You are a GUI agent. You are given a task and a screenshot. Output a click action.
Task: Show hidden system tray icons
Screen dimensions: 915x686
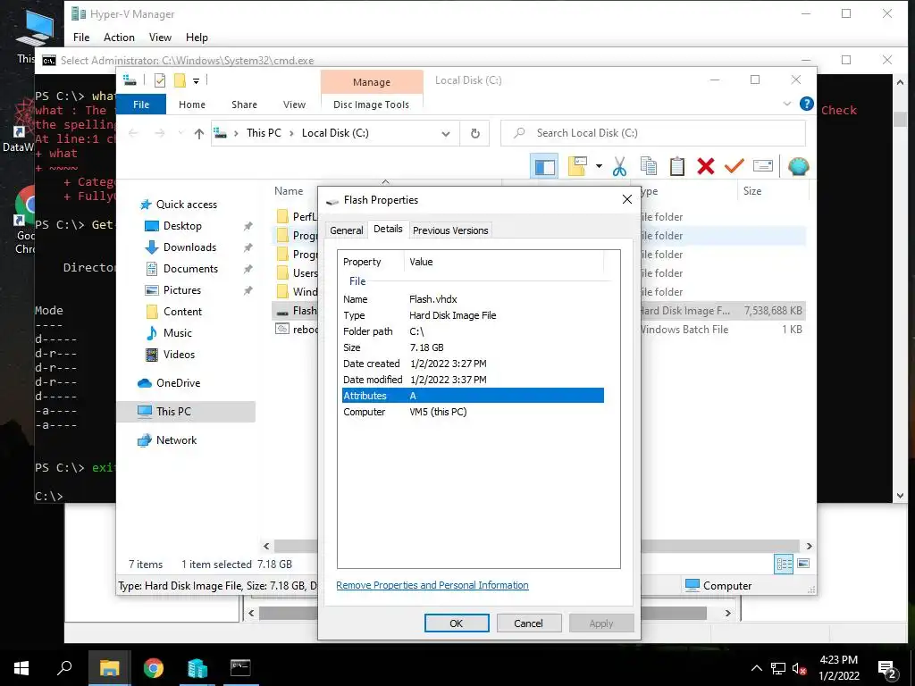click(756, 668)
